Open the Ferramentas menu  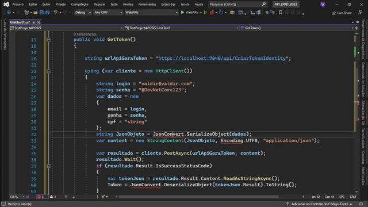[147, 4]
